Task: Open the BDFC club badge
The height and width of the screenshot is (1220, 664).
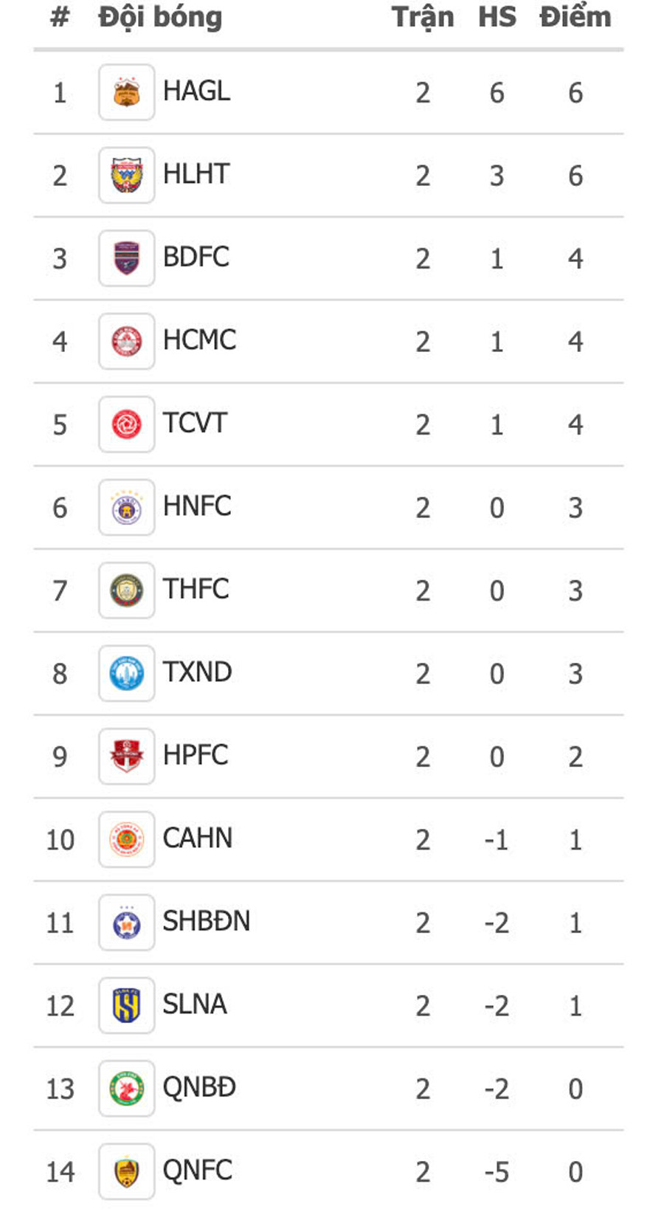Action: [x=126, y=258]
